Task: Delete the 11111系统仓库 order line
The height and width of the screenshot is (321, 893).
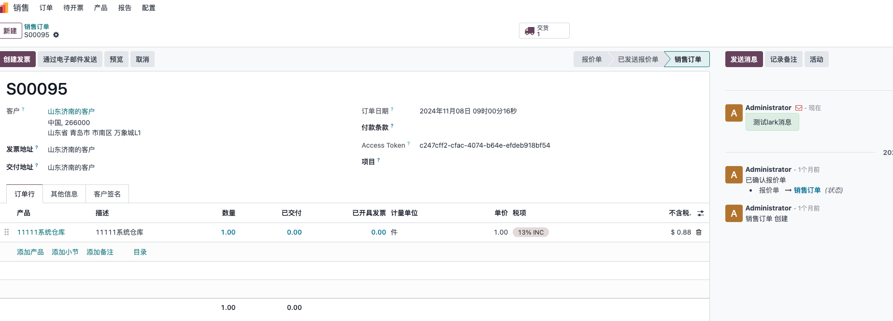Action: click(x=699, y=232)
